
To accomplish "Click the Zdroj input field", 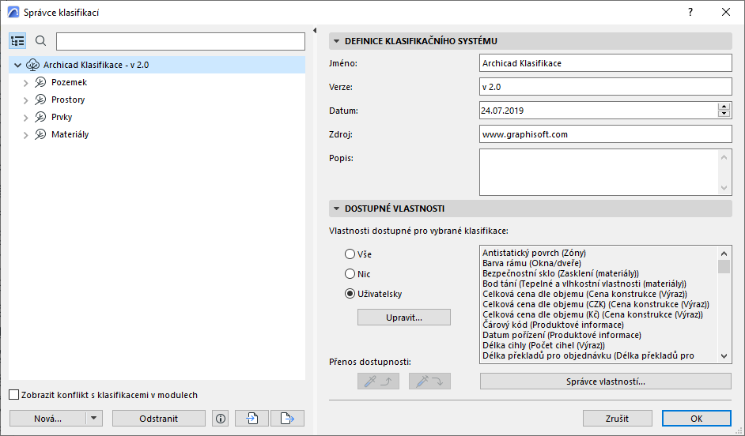I will 605,134.
